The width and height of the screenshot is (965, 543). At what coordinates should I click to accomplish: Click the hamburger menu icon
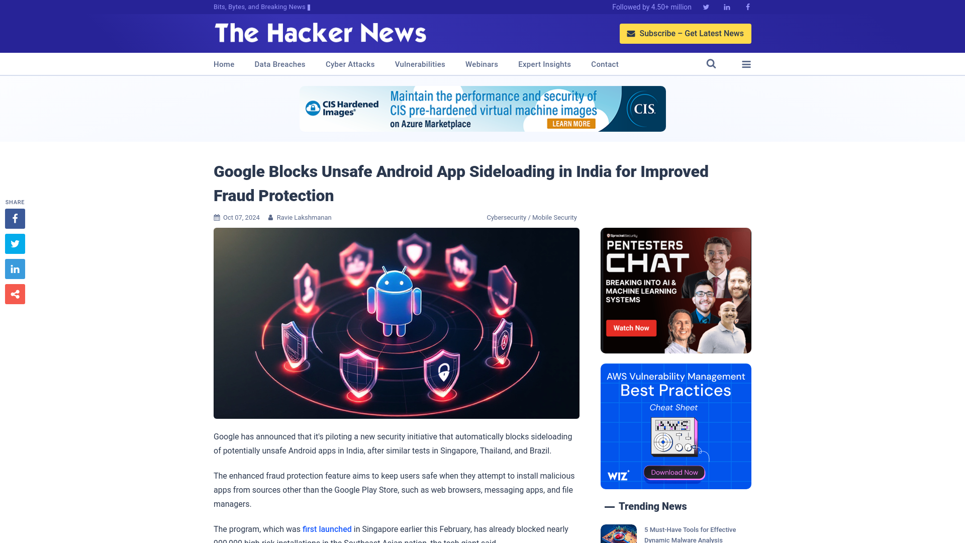(x=746, y=64)
